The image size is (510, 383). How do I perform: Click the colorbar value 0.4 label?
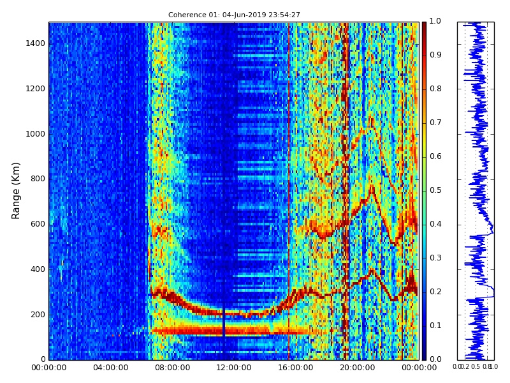[435, 224]
